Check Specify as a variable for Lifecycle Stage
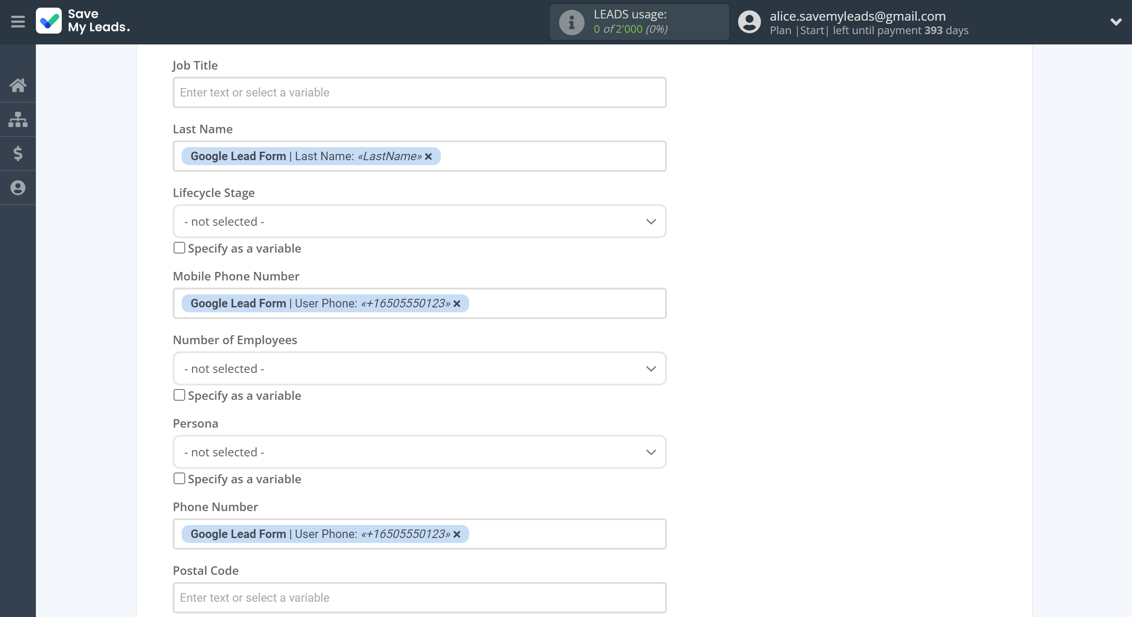1132x617 pixels. click(x=179, y=248)
